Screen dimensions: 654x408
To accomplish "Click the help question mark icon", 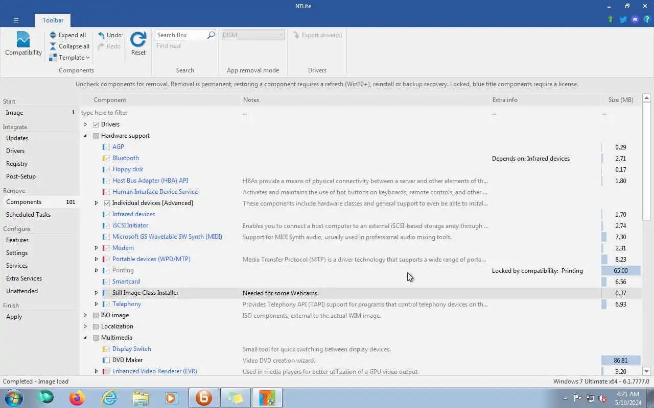I will click(x=647, y=19).
